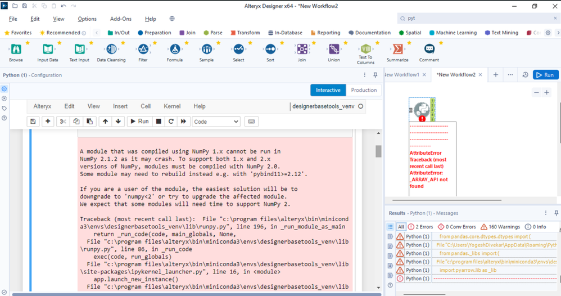Copy selected cells in notebook toolbar
The image size is (561, 296).
[76, 122]
